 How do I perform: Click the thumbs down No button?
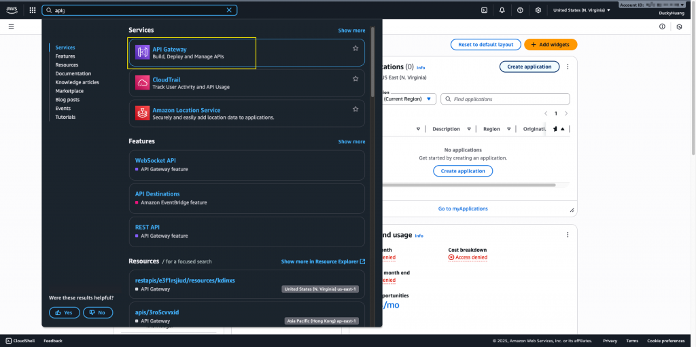98,312
